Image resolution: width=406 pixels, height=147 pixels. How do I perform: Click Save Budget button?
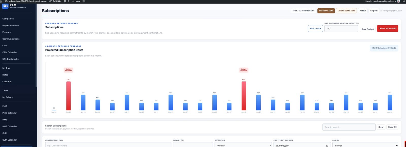(x=368, y=29)
